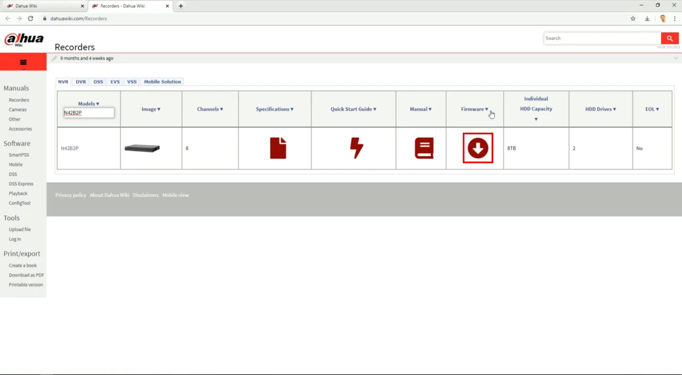Sort by Quick Start Guide column header

[x=354, y=109]
